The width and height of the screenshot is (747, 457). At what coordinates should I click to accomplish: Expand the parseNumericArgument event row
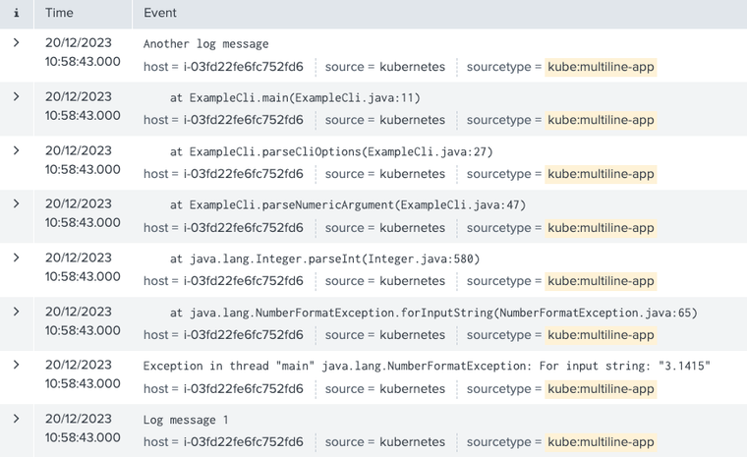tap(17, 204)
